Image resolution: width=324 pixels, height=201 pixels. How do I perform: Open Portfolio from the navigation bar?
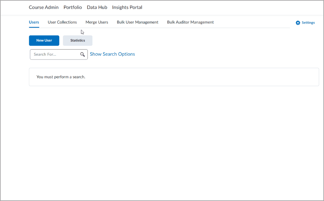73,7
